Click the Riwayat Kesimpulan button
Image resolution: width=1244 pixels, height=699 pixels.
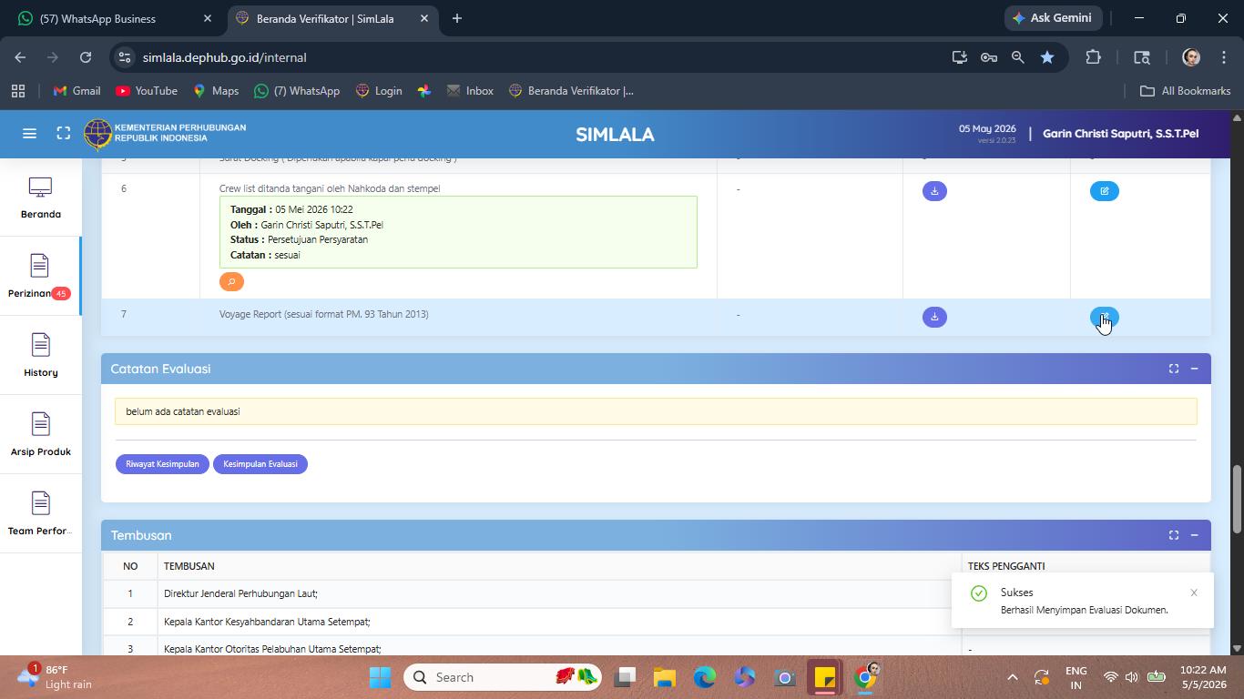click(x=162, y=464)
